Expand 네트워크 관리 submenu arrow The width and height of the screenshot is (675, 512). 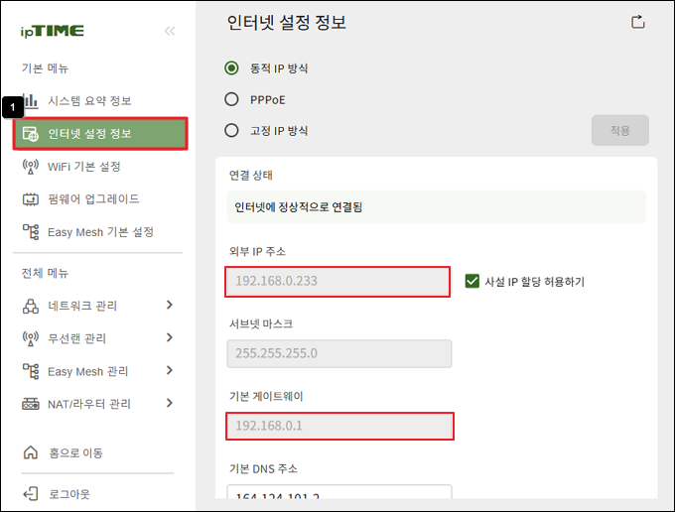170,305
